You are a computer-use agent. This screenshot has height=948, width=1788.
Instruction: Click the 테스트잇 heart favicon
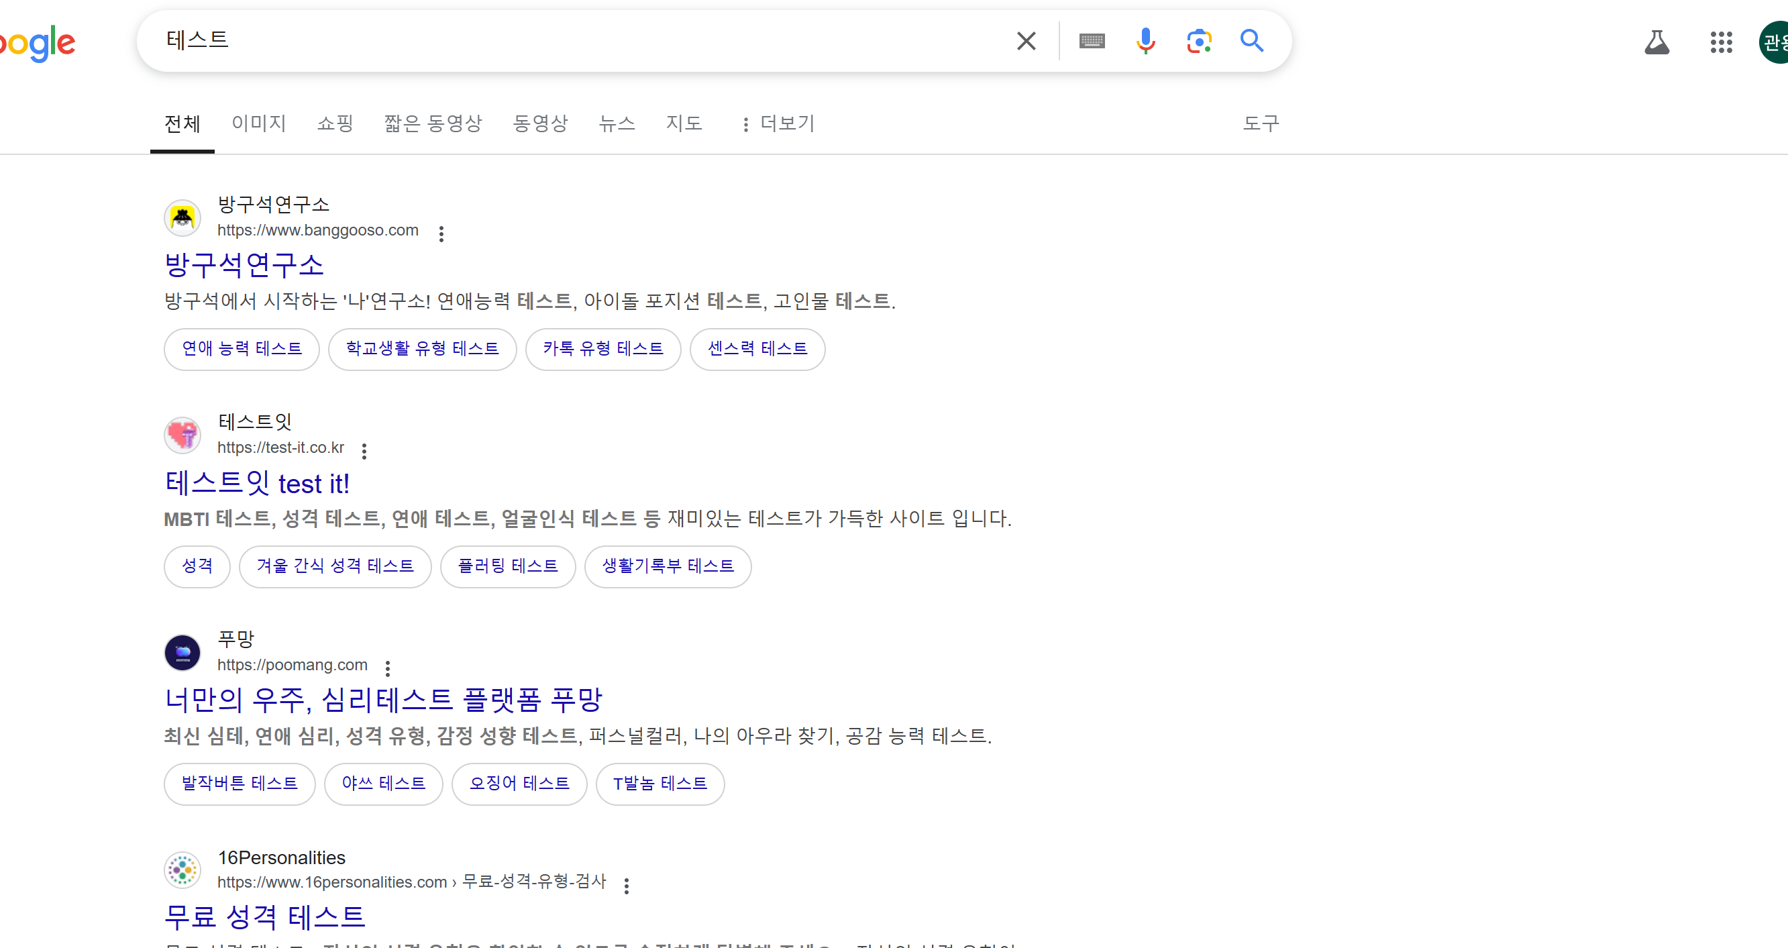pos(182,435)
